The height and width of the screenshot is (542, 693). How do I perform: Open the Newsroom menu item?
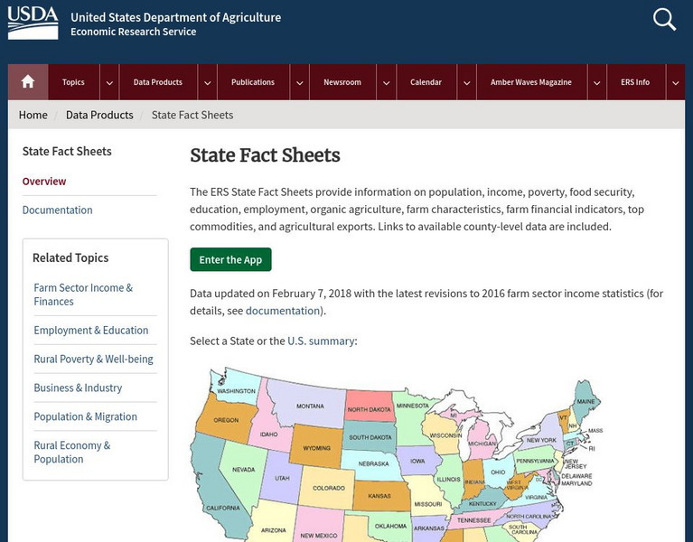coord(342,82)
